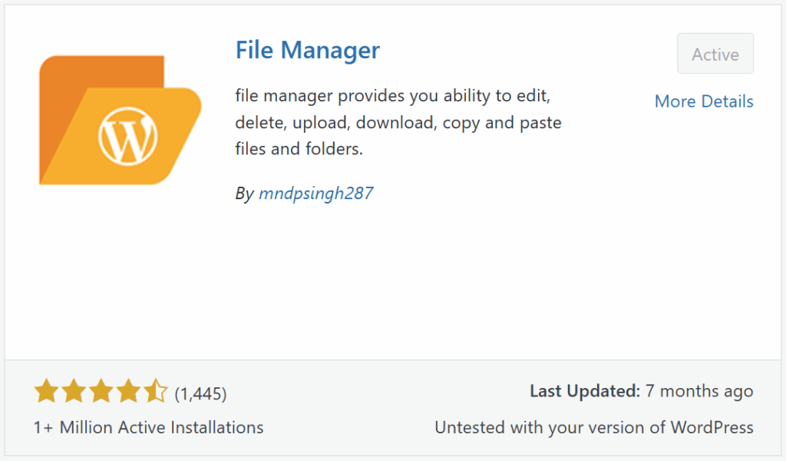
Task: Select the half-filled fifth rating star
Action: point(154,390)
